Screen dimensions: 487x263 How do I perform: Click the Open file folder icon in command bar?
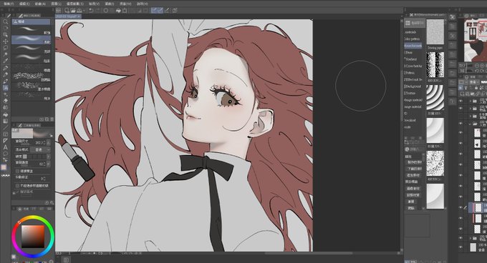coord(73,11)
